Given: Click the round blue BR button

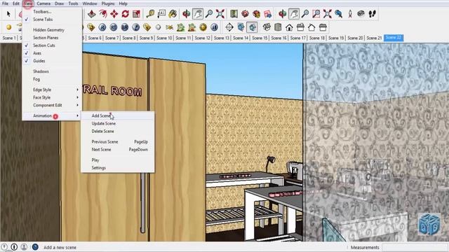Looking at the screenshot, I should pyautogui.click(x=125, y=27).
